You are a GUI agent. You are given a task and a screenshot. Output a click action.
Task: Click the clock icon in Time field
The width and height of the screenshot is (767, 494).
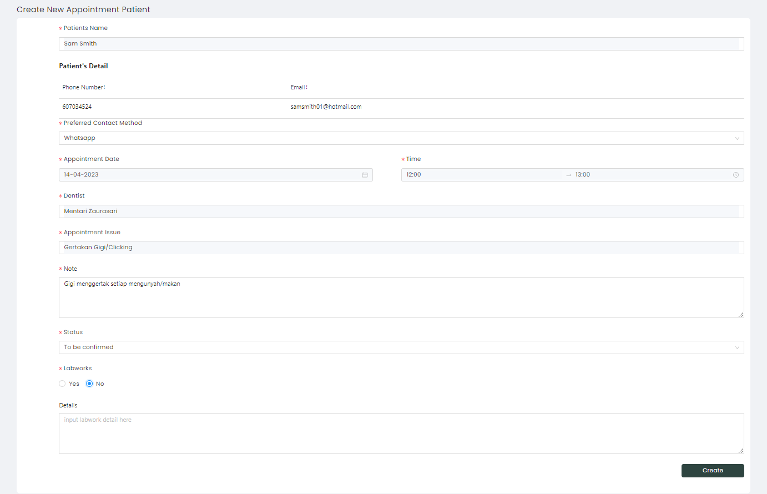tap(736, 175)
